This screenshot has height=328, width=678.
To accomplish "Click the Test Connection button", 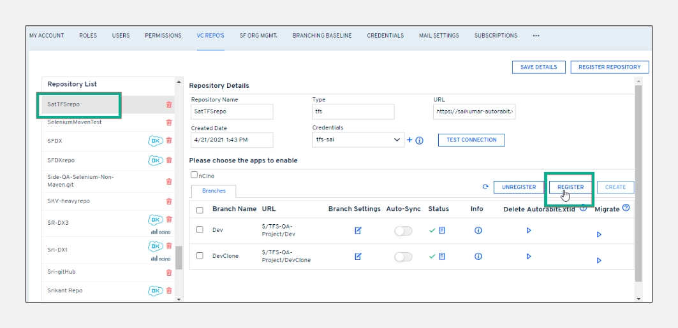I will pos(471,140).
